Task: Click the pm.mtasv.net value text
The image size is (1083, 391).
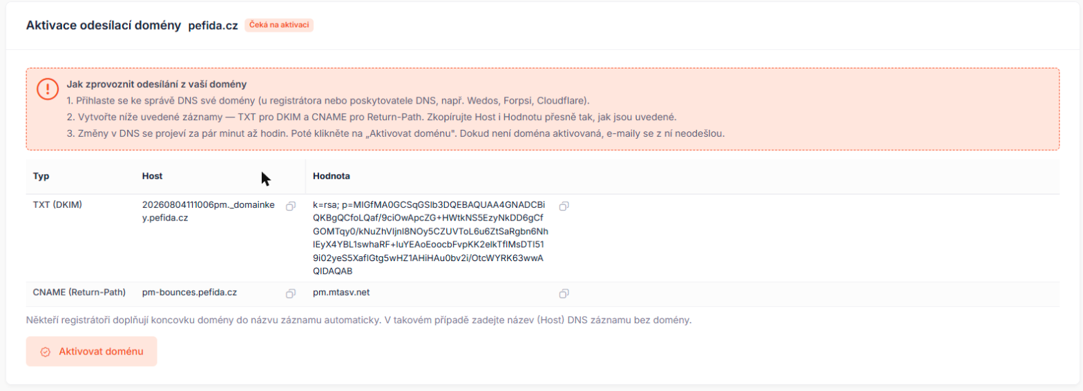Action: point(341,292)
